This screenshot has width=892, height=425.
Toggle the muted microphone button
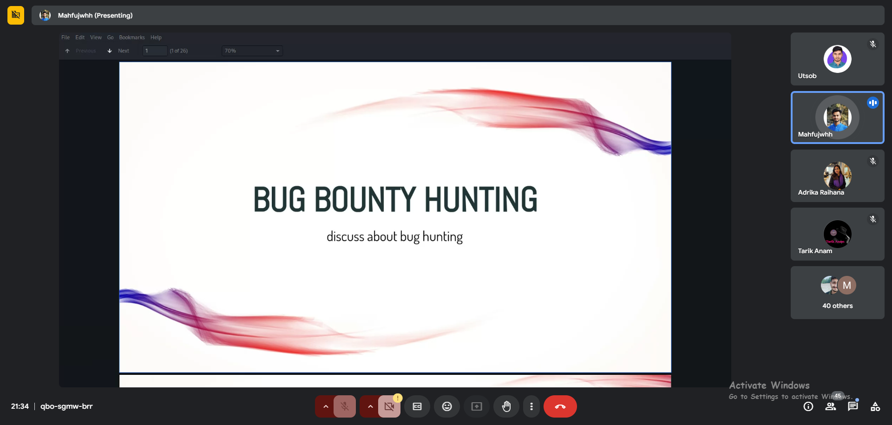[x=344, y=406]
